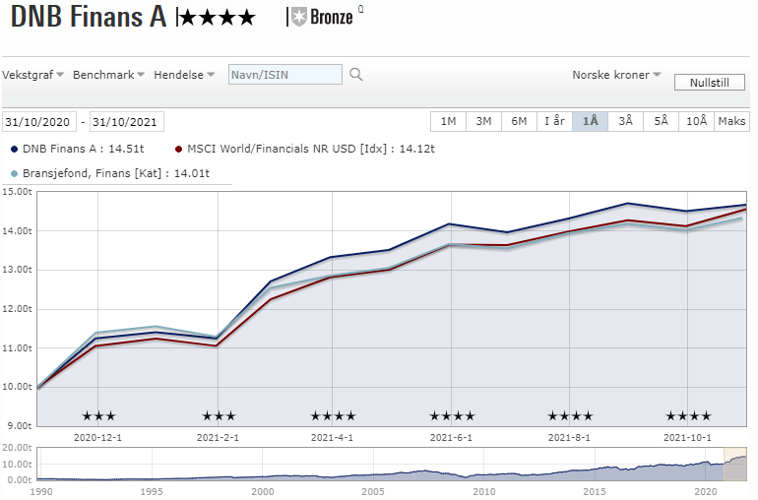Click the star rating above 2021-2-1
The height and width of the screenshot is (500, 758).
(219, 415)
